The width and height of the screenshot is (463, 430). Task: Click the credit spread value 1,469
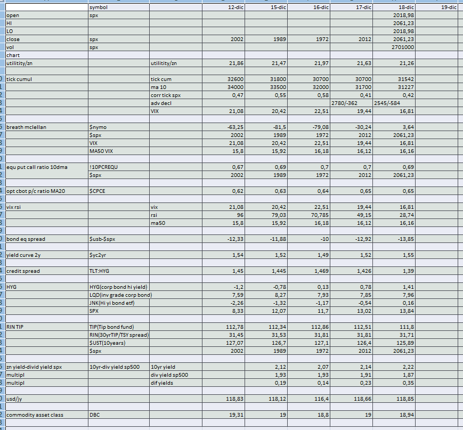pyautogui.click(x=309, y=271)
